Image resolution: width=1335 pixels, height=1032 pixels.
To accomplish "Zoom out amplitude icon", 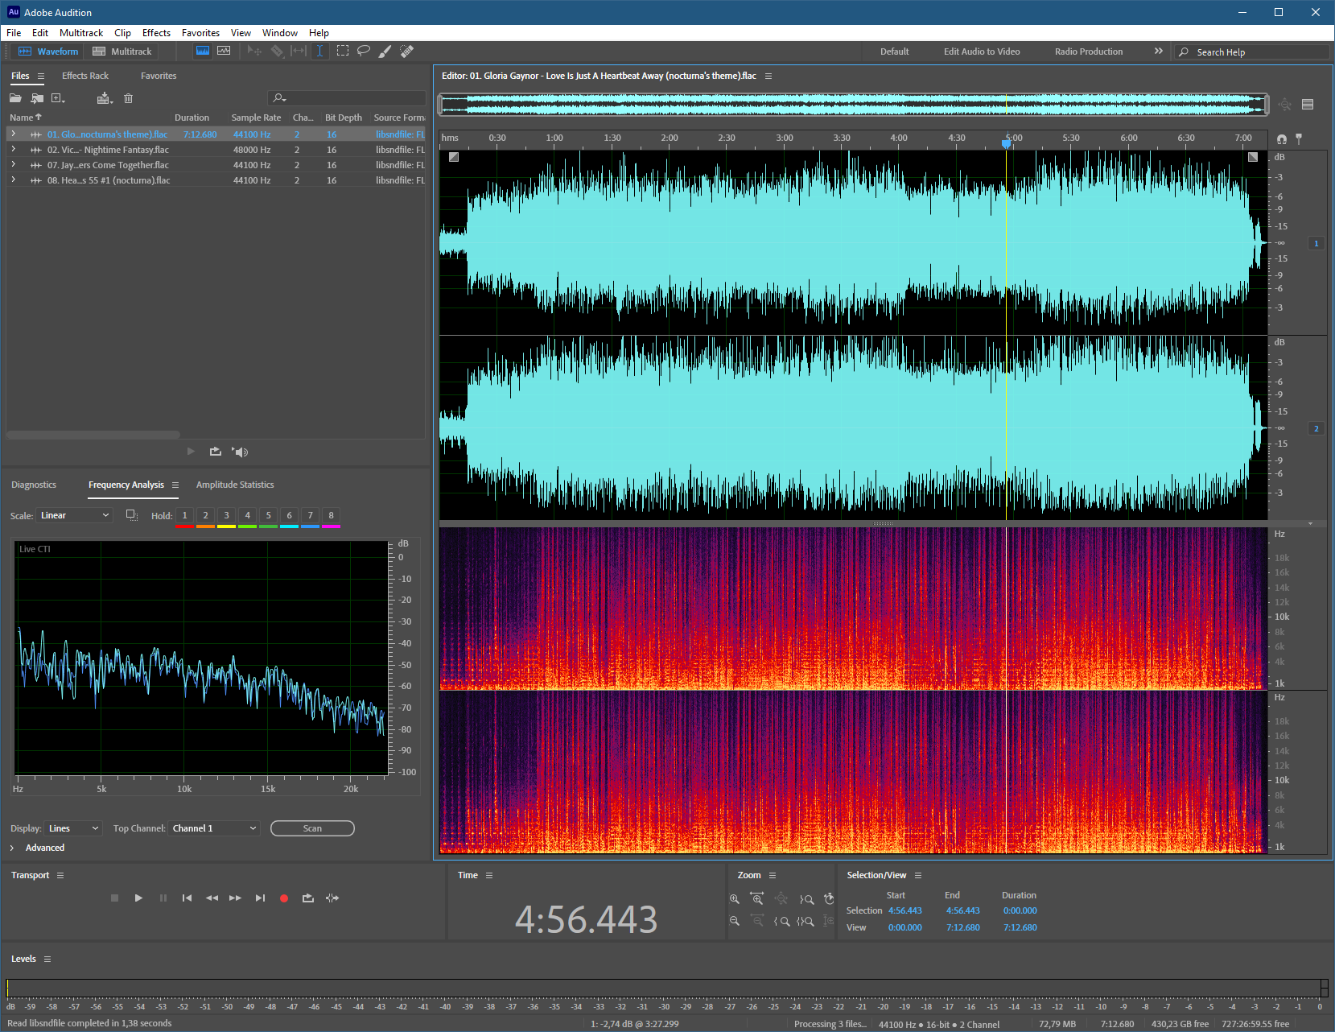I will [x=734, y=921].
